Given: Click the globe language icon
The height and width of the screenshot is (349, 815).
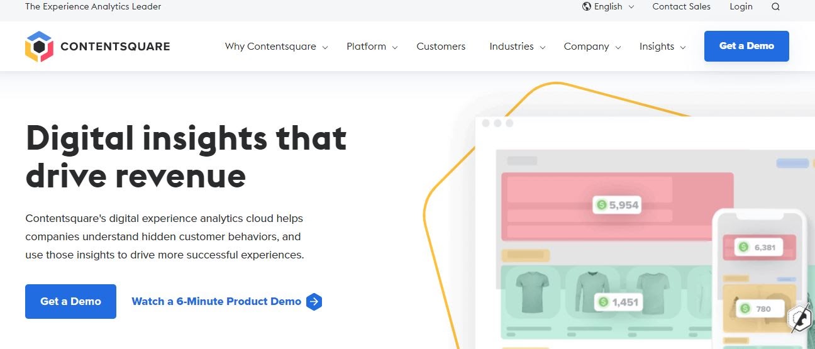Looking at the screenshot, I should point(587,6).
